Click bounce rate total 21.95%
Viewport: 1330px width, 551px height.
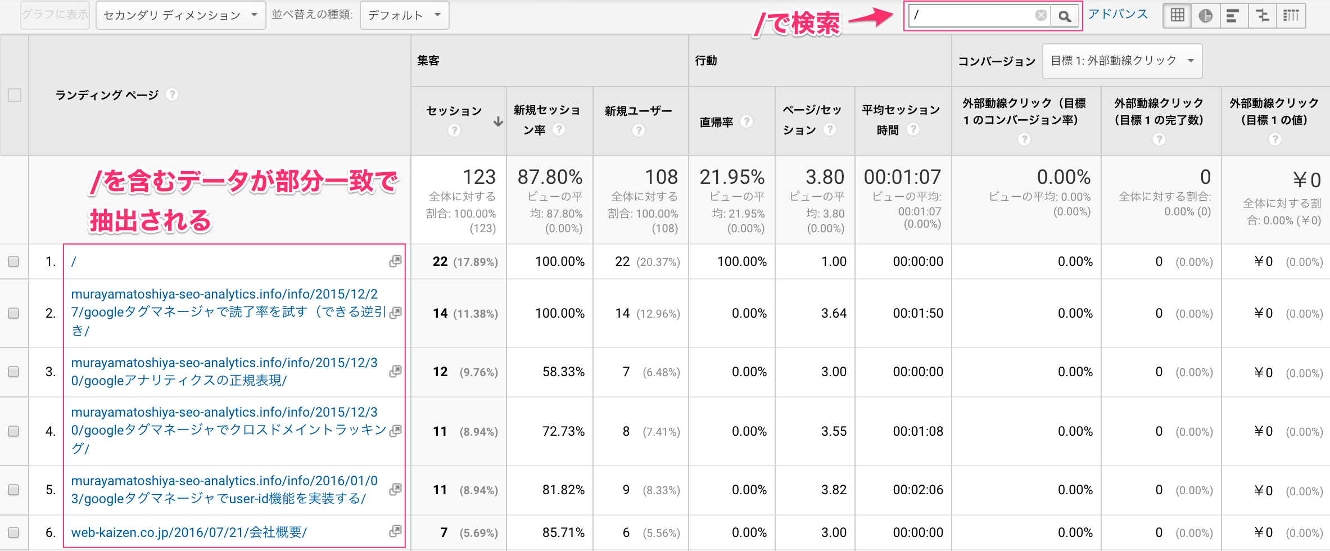click(x=732, y=177)
